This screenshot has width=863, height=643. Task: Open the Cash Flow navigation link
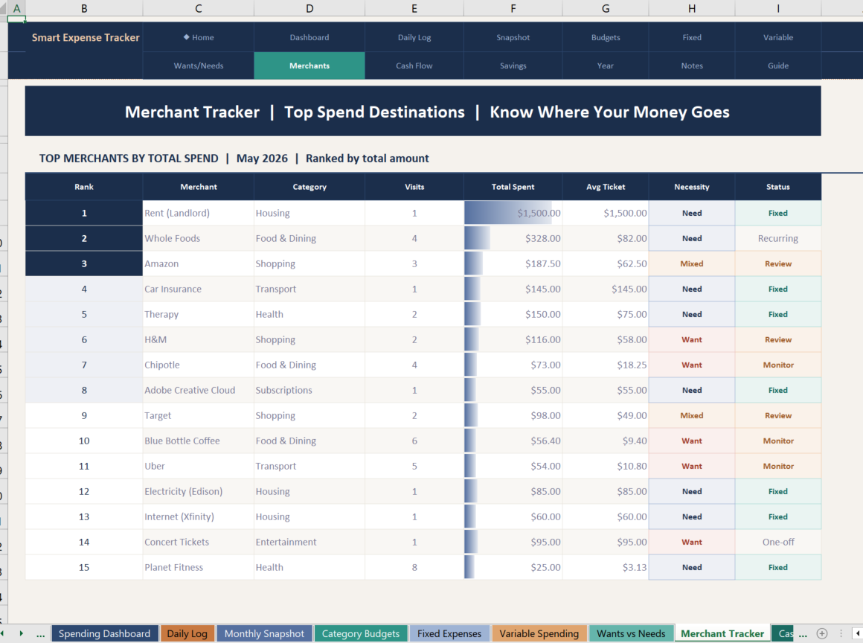pos(414,65)
